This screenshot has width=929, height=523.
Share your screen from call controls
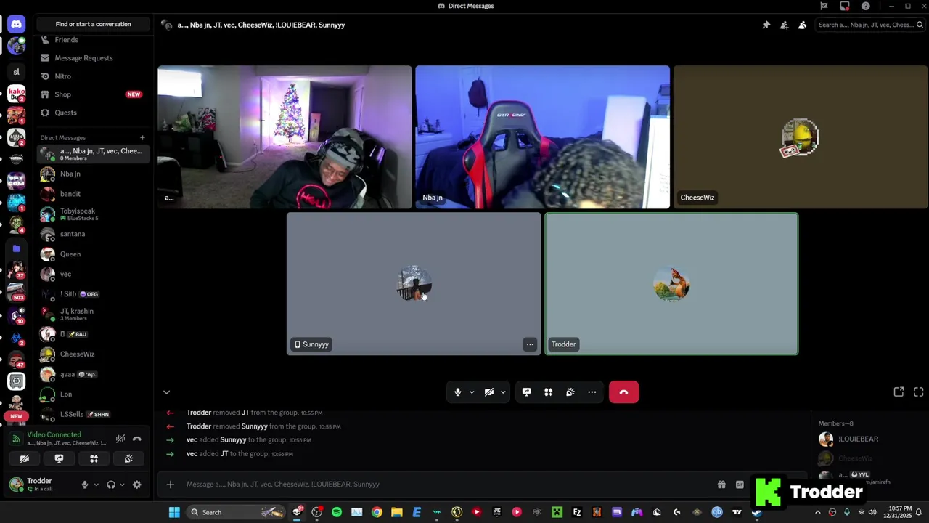pyautogui.click(x=527, y=392)
